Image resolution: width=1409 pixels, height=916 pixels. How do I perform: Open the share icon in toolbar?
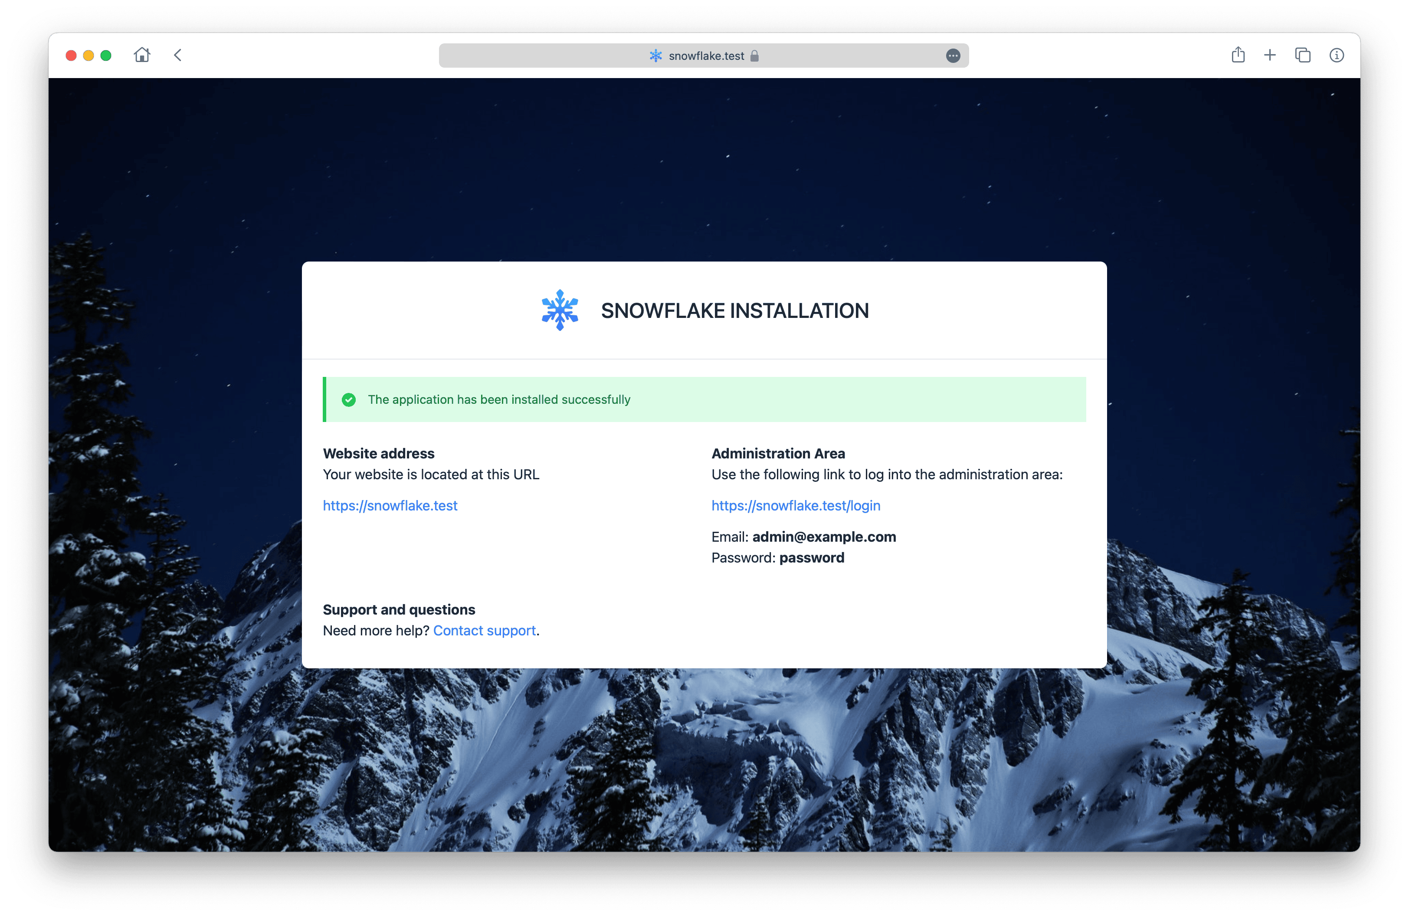click(1238, 55)
